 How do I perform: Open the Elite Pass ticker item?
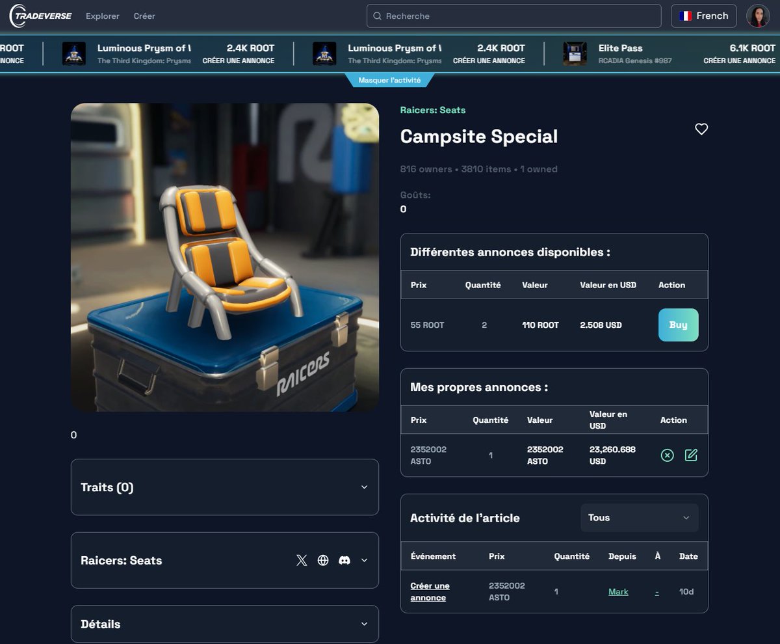pos(669,54)
